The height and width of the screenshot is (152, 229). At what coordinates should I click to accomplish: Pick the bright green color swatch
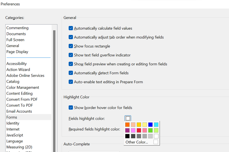pyautogui.click(x=150, y=130)
